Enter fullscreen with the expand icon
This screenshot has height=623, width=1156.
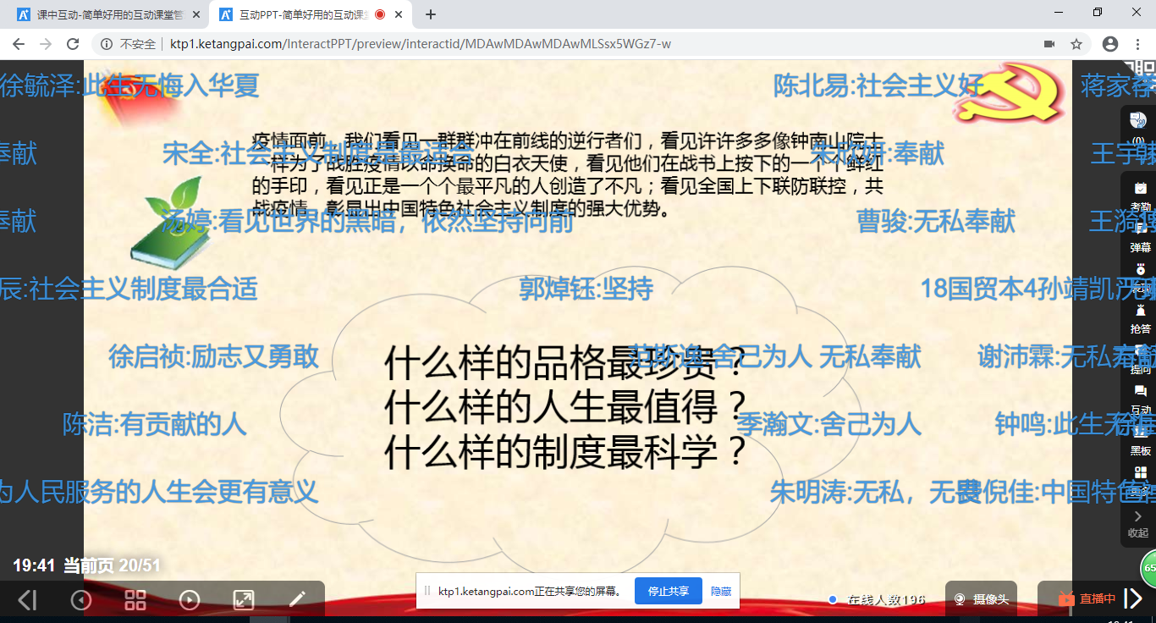pyautogui.click(x=244, y=600)
